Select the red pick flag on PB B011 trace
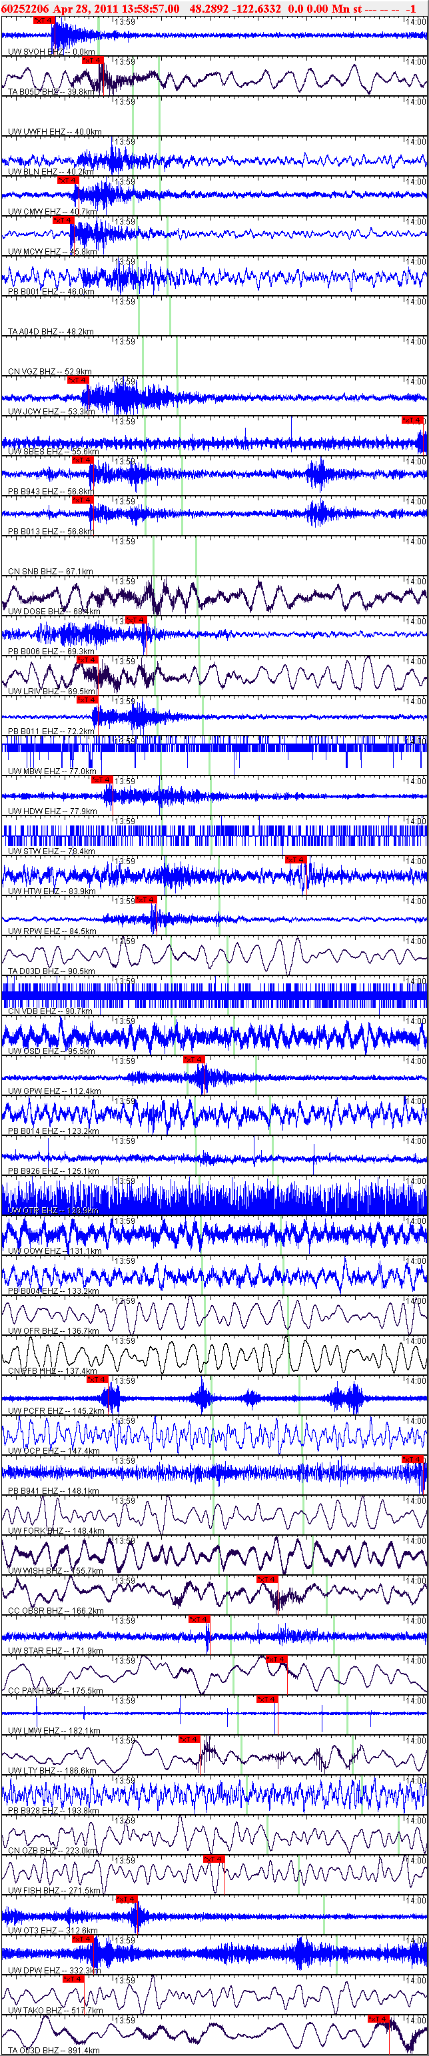The height and width of the screenshot is (2056, 429). pos(86,700)
